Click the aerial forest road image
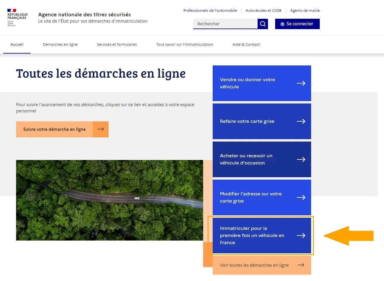The image size is (384, 281). 109,200
